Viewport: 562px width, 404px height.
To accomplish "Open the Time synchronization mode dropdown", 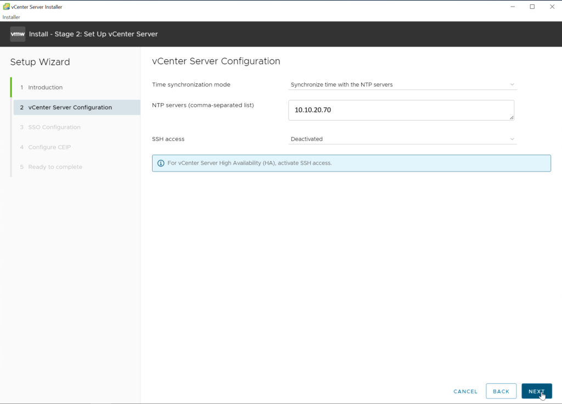I will [402, 84].
